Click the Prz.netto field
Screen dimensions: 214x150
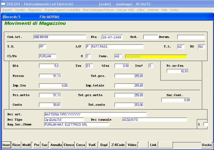pos(50,95)
